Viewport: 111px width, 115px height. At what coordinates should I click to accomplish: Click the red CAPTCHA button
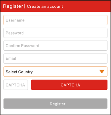(x=69, y=85)
